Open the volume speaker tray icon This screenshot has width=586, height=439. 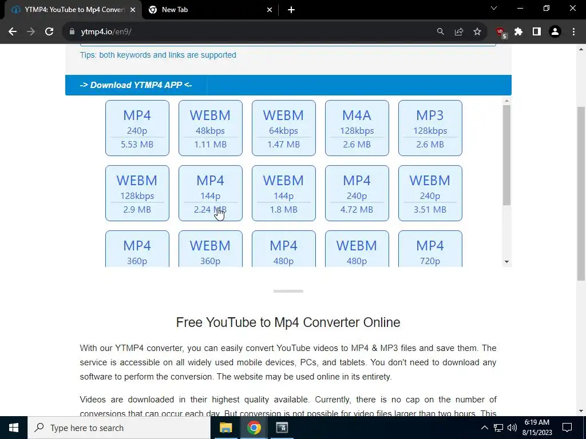[512, 428]
